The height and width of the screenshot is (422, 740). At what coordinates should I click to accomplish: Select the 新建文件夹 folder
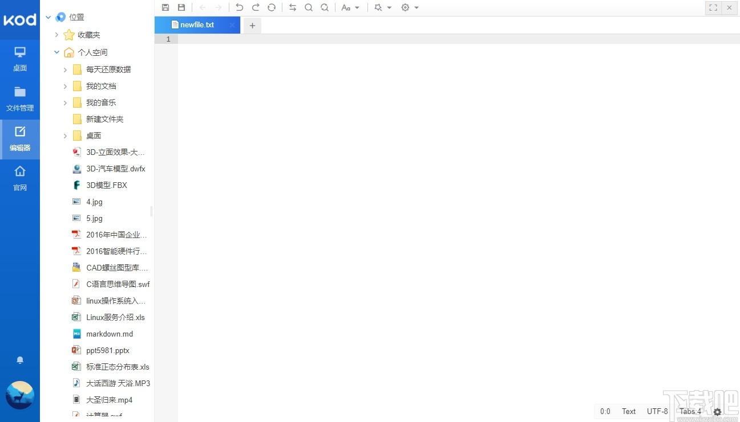pyautogui.click(x=104, y=119)
